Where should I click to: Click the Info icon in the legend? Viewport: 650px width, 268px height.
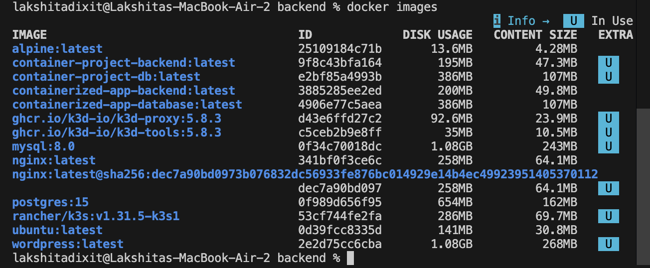click(497, 21)
